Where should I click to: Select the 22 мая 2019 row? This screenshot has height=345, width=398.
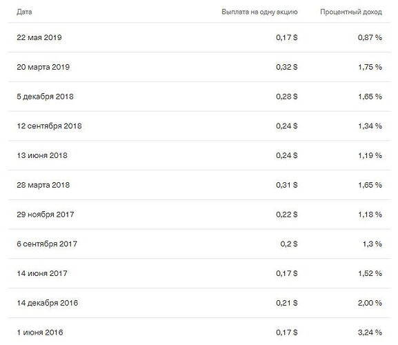click(x=199, y=37)
